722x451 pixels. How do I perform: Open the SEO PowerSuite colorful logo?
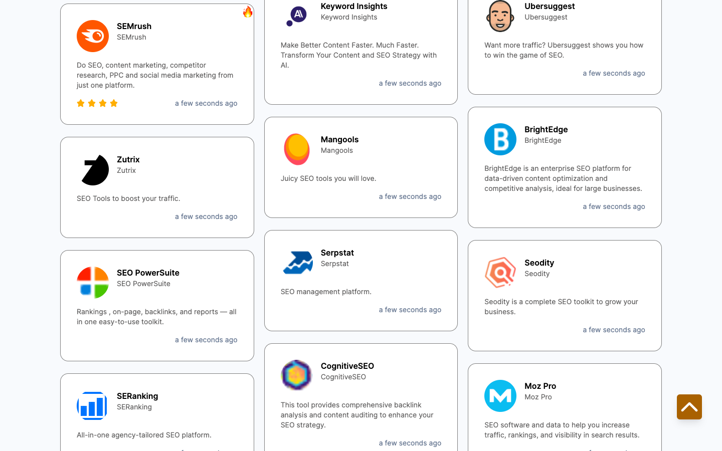93,283
